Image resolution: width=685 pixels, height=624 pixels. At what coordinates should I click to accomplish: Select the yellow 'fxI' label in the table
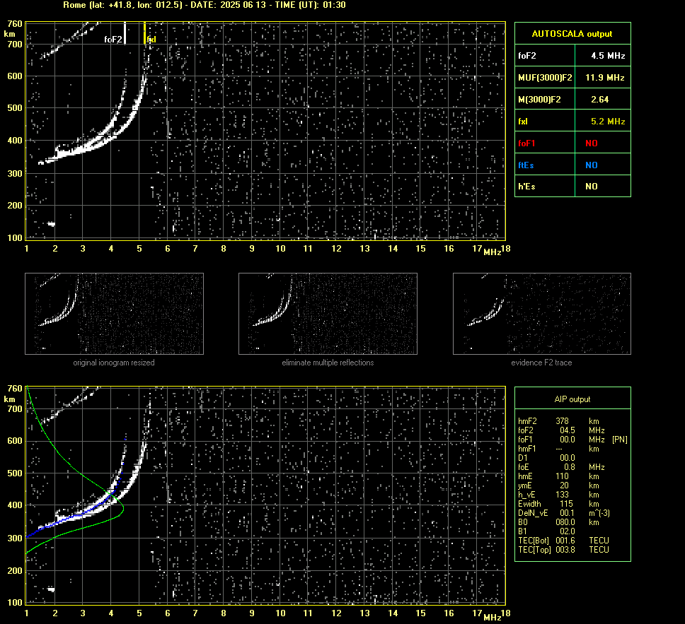click(x=522, y=122)
